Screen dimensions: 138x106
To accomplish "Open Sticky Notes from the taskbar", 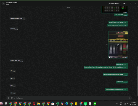I will [76, 104].
